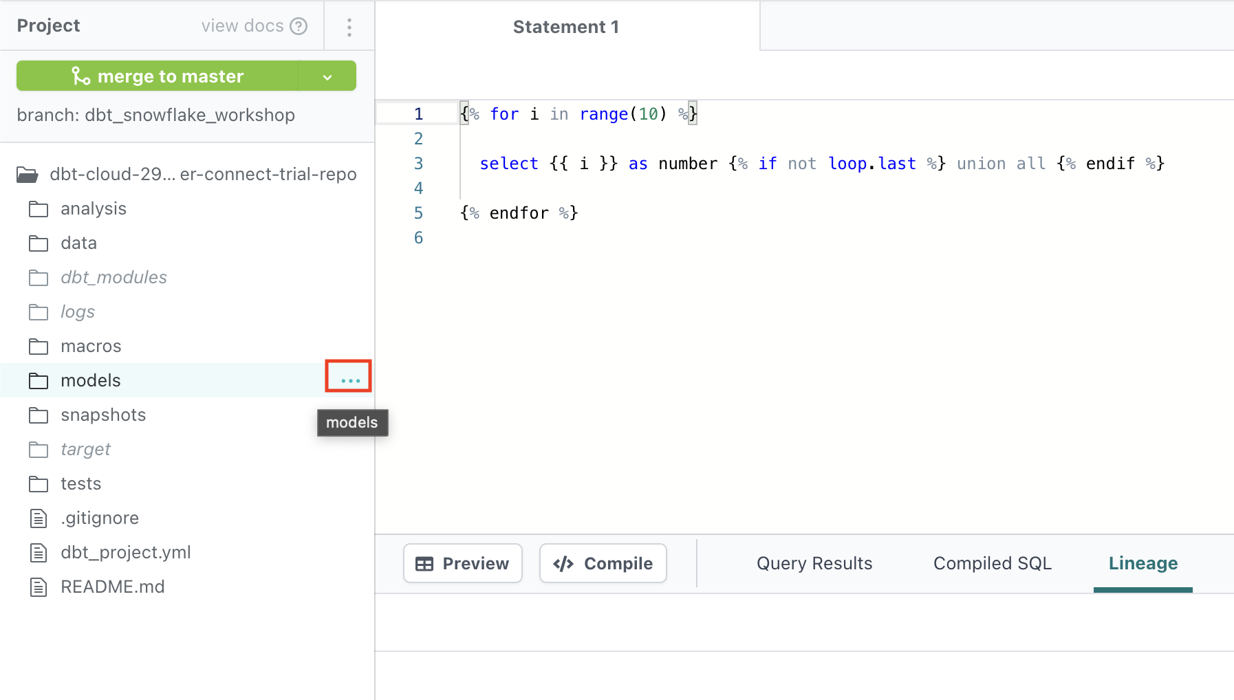Expand the snapshots folder
Image resolution: width=1234 pixels, height=700 pixels.
click(x=102, y=415)
